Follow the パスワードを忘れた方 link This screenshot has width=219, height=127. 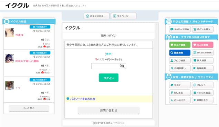point(83,99)
